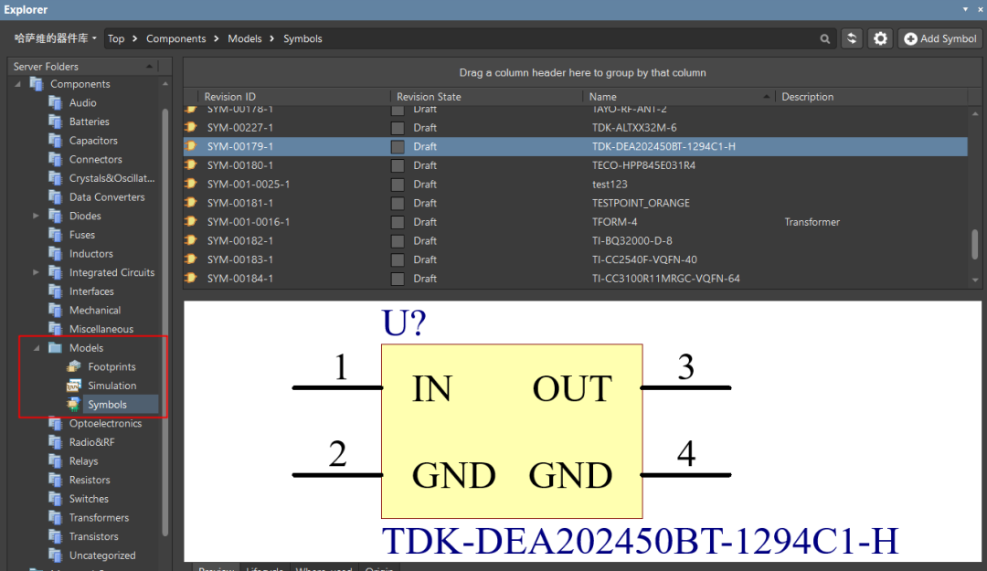Click symbol list scroll-down arrow
The width and height of the screenshot is (987, 571).
tap(975, 280)
